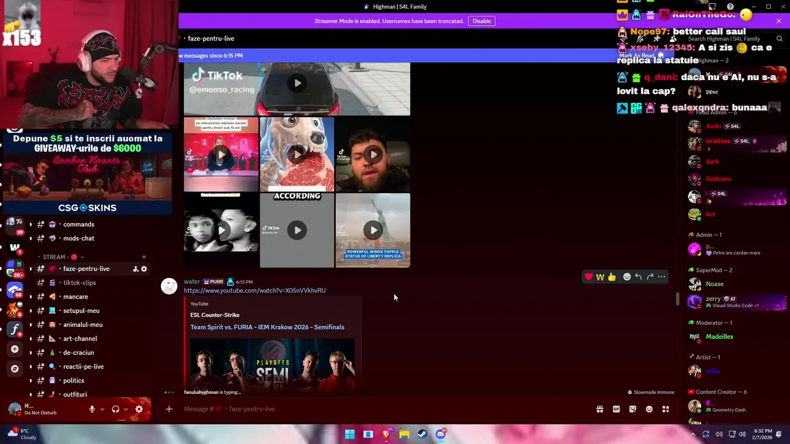Screen dimensions: 790x444
Task: Open Discover servers compass icon
Action: pos(15,369)
